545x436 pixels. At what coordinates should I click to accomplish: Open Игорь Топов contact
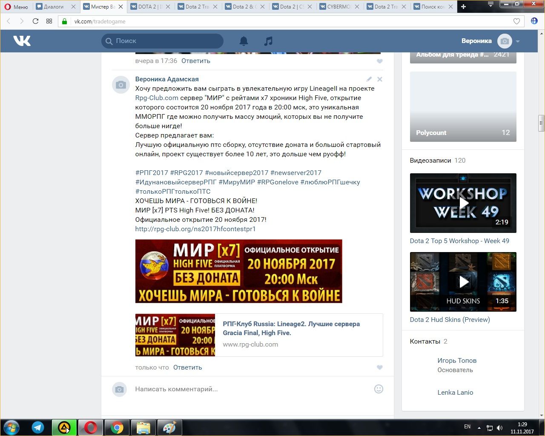coord(457,361)
